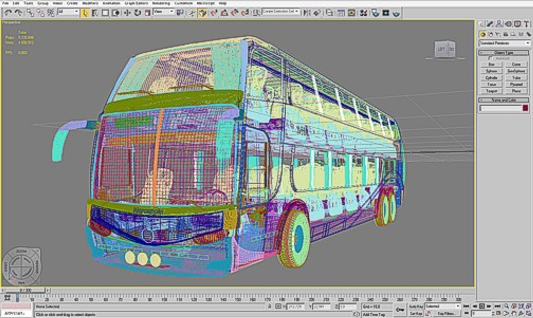Toggle the Set Key mode button
The width and height of the screenshot is (533, 318).
(x=415, y=314)
